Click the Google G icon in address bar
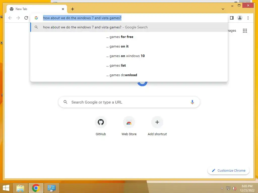Image resolution: width=258 pixels, height=193 pixels. pyautogui.click(x=36, y=18)
